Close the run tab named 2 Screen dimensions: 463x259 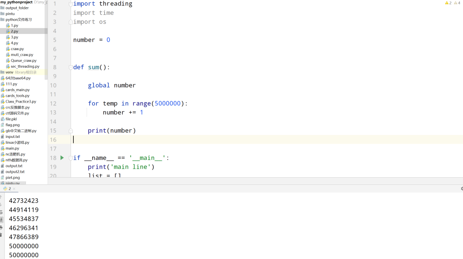(15, 188)
